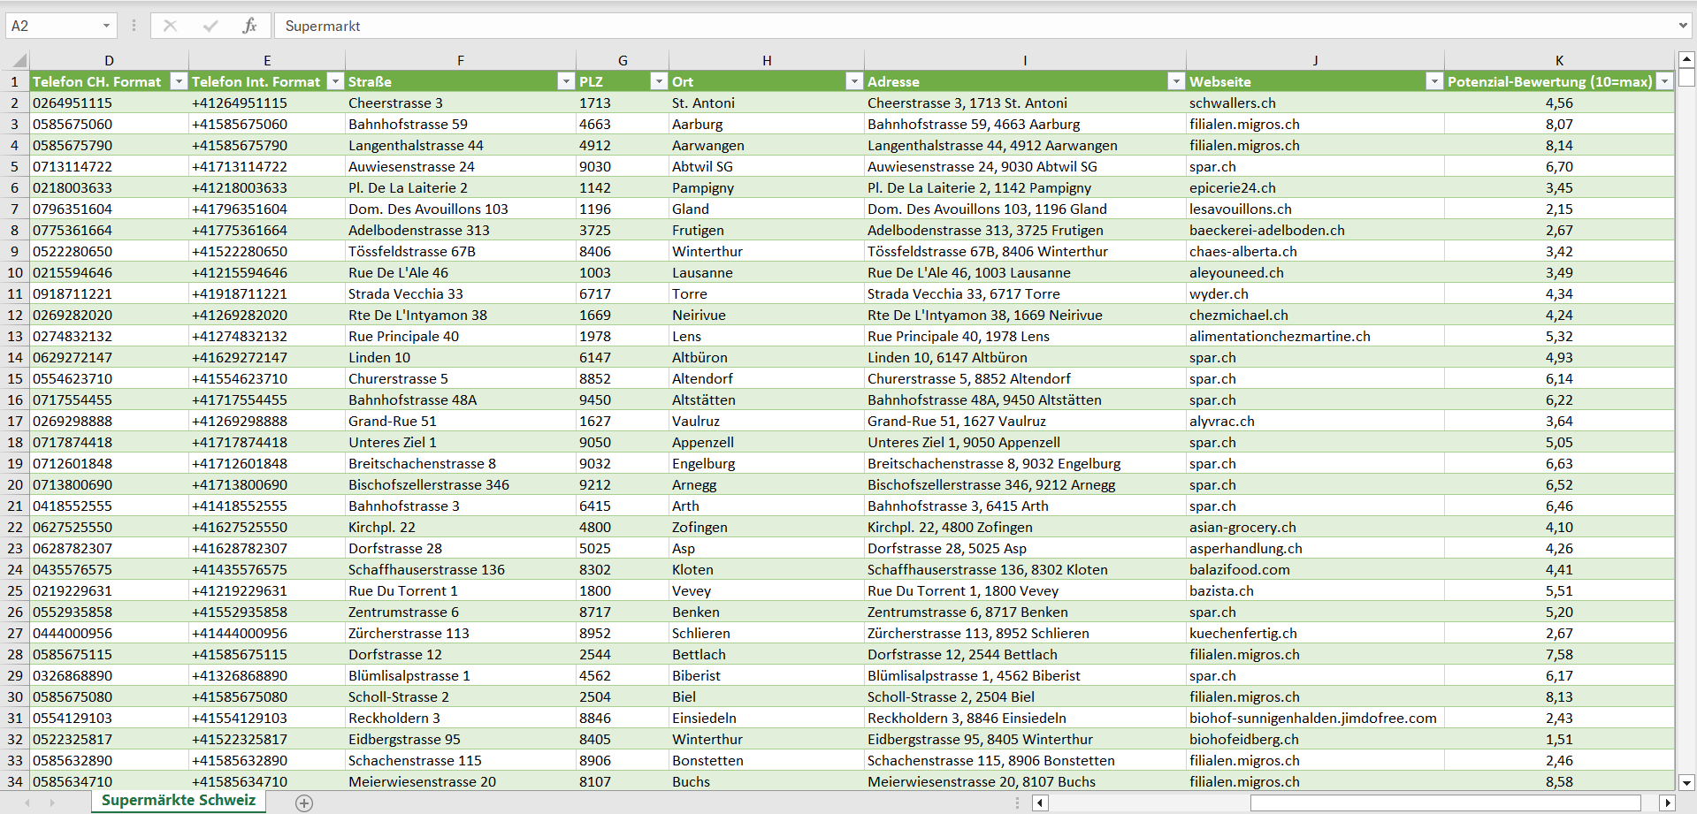The image size is (1697, 814).
Task: Open filter dropdown for Ort column
Action: click(x=853, y=81)
